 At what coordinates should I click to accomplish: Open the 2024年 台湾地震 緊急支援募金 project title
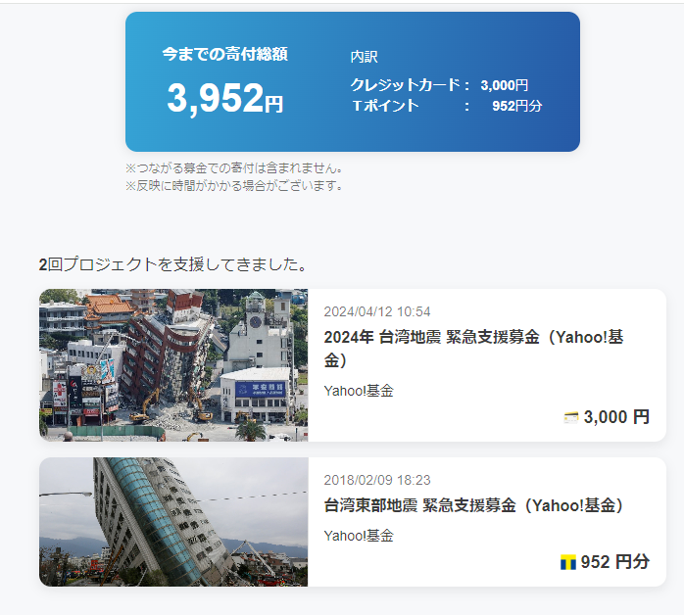point(473,349)
